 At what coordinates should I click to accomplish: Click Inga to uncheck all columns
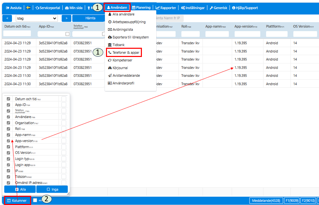coord(52,189)
